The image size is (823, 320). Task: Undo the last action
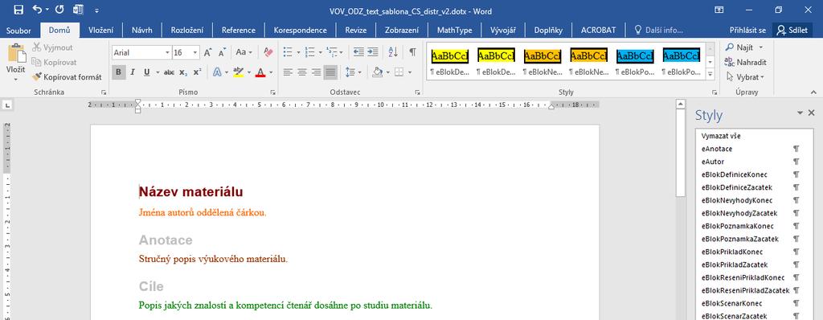click(x=37, y=10)
